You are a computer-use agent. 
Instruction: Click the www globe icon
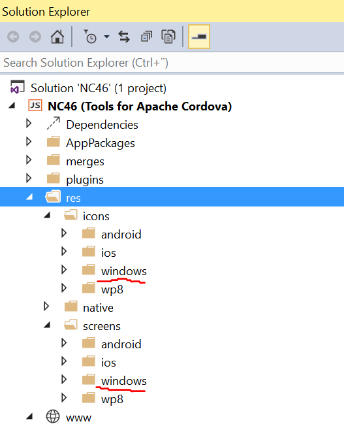(x=53, y=416)
